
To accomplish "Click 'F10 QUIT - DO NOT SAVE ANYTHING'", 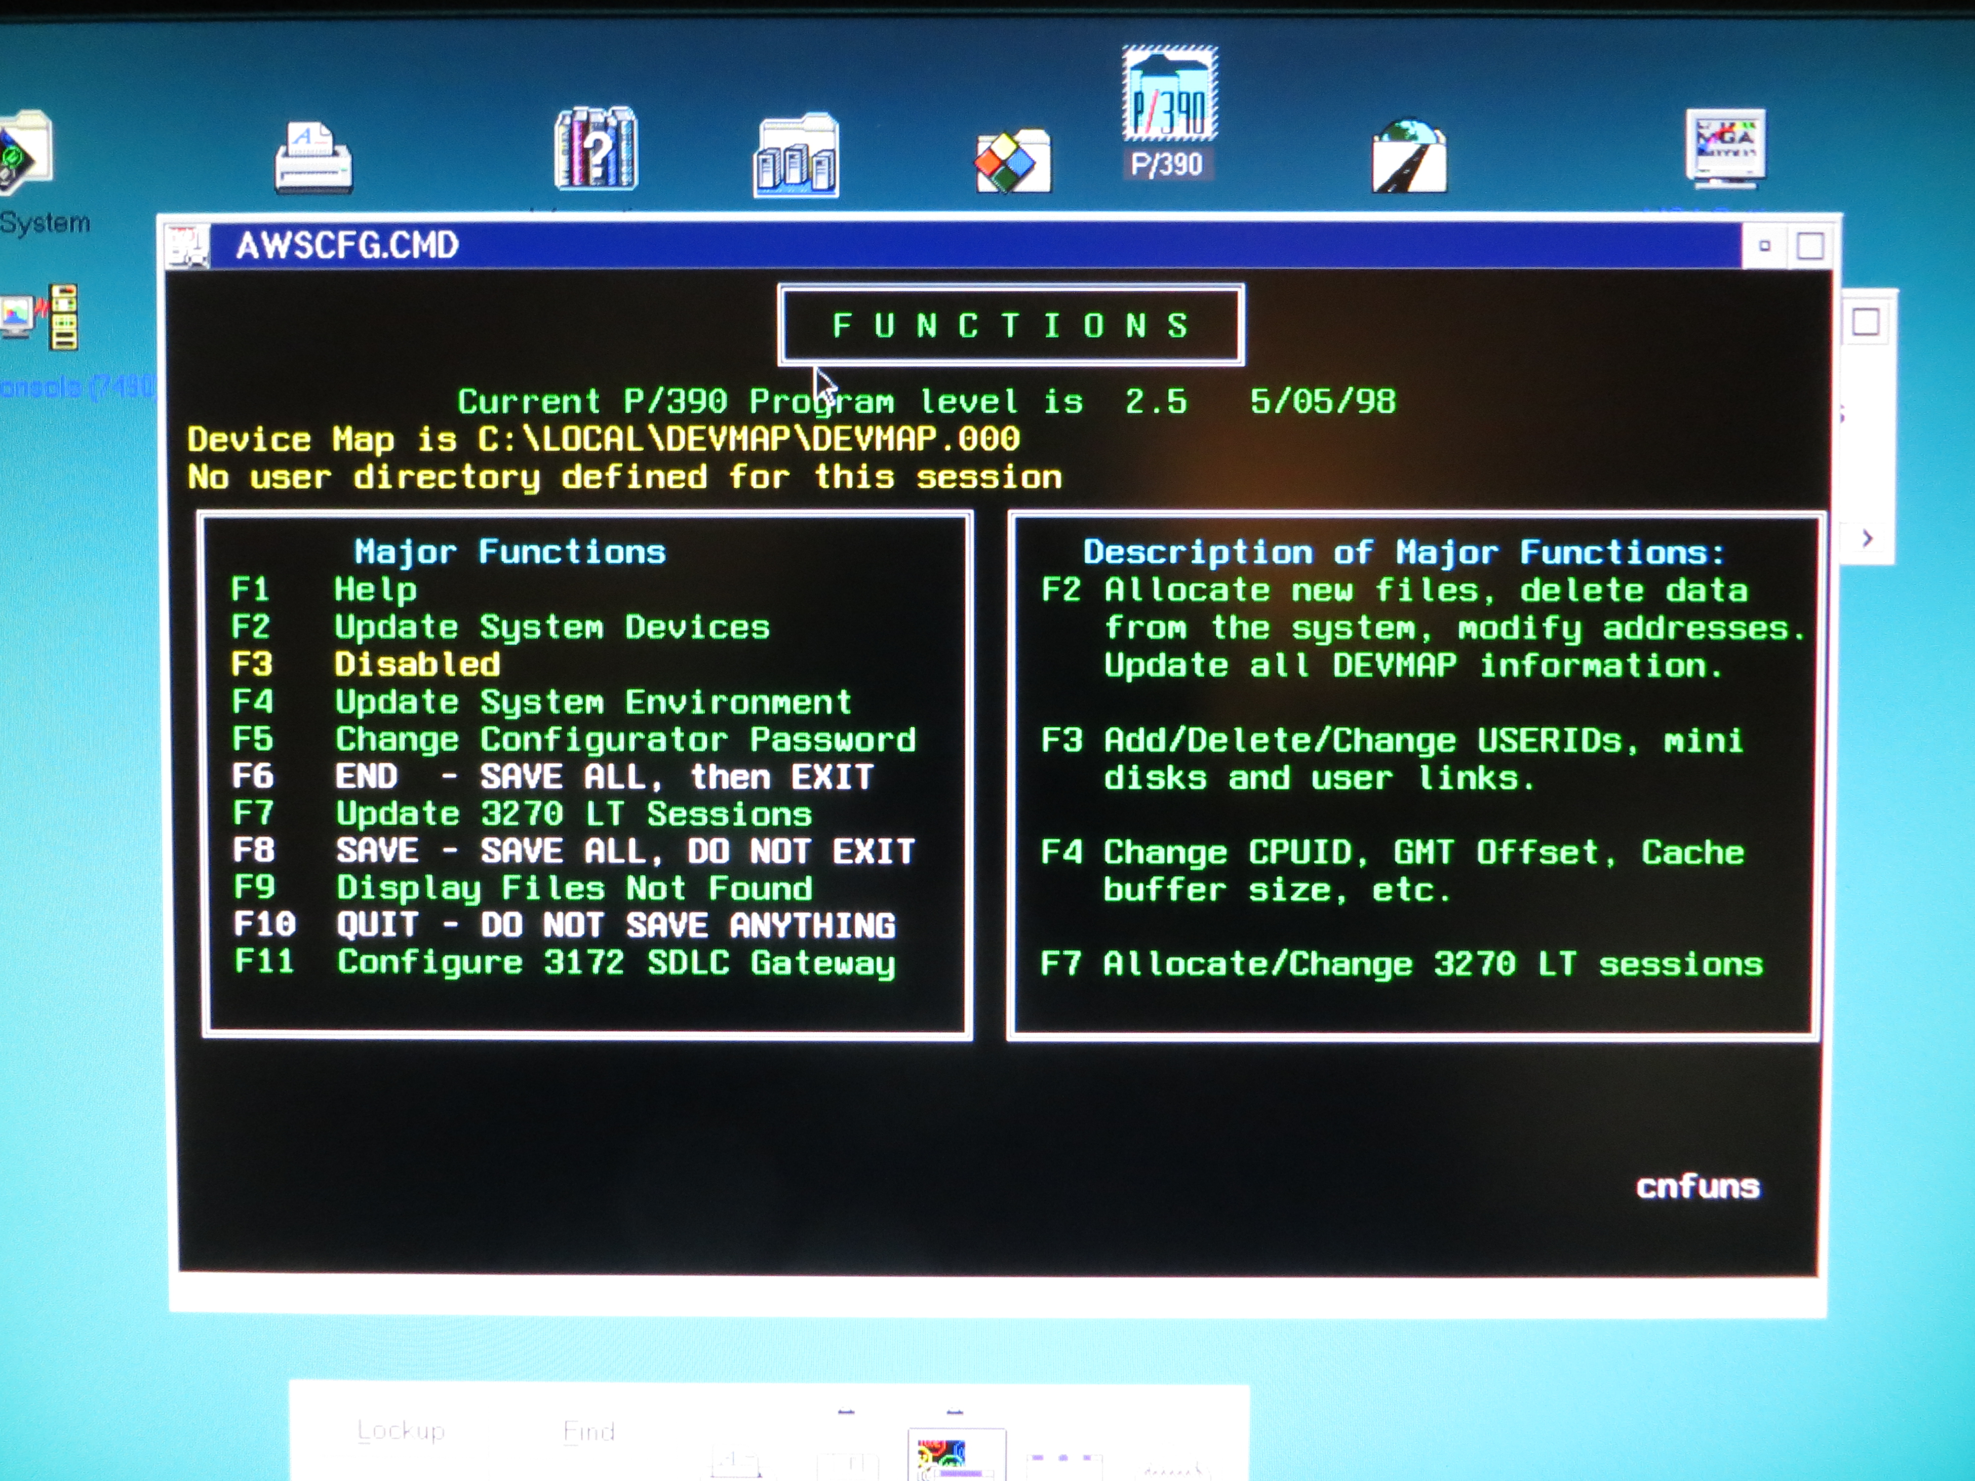I will coord(564,925).
